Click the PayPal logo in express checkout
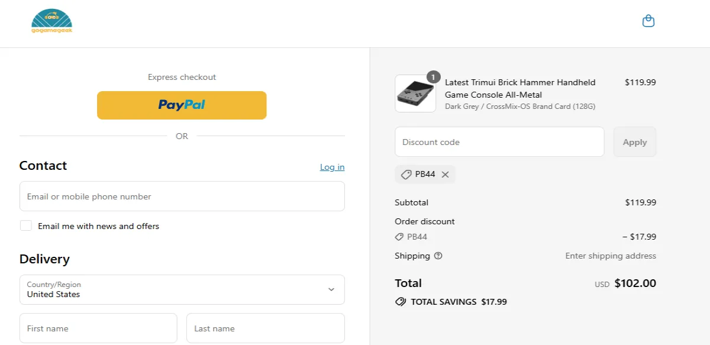Image resolution: width=710 pixels, height=345 pixels. coord(182,105)
